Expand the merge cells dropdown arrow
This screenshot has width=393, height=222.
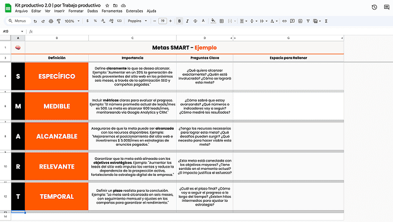click(x=235, y=21)
